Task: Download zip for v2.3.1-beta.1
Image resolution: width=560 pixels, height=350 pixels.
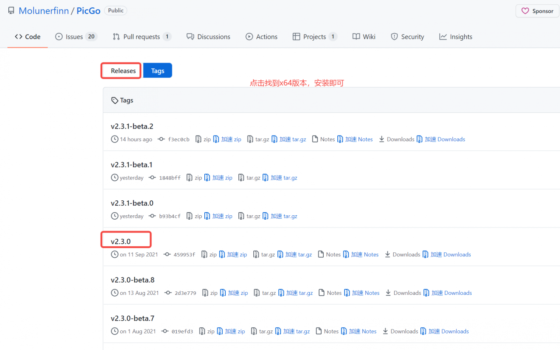Action: 194,178
